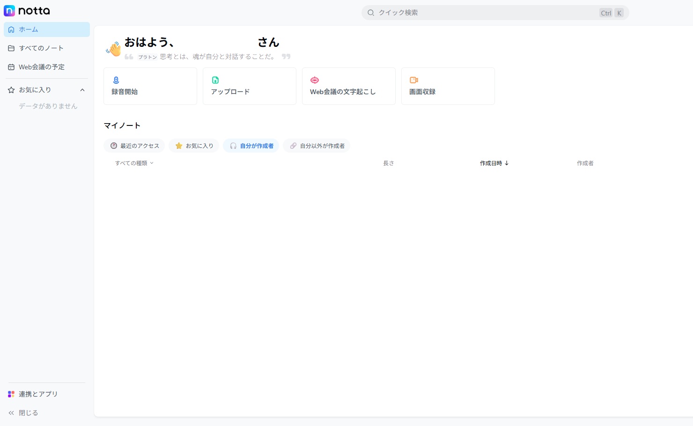Collapse sidebar with 閉じる button
Viewport: 693px width, 426px height.
[23, 413]
